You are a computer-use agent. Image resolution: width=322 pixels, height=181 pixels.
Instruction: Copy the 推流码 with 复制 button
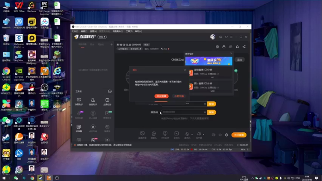212,112
